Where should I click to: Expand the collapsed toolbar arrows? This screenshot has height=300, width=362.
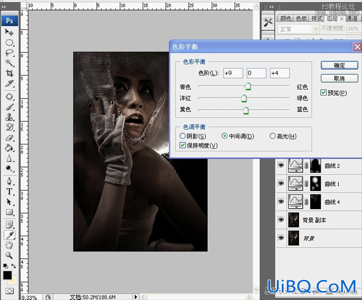pos(4,7)
